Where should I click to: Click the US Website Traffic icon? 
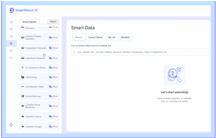pyautogui.click(x=23, y=86)
